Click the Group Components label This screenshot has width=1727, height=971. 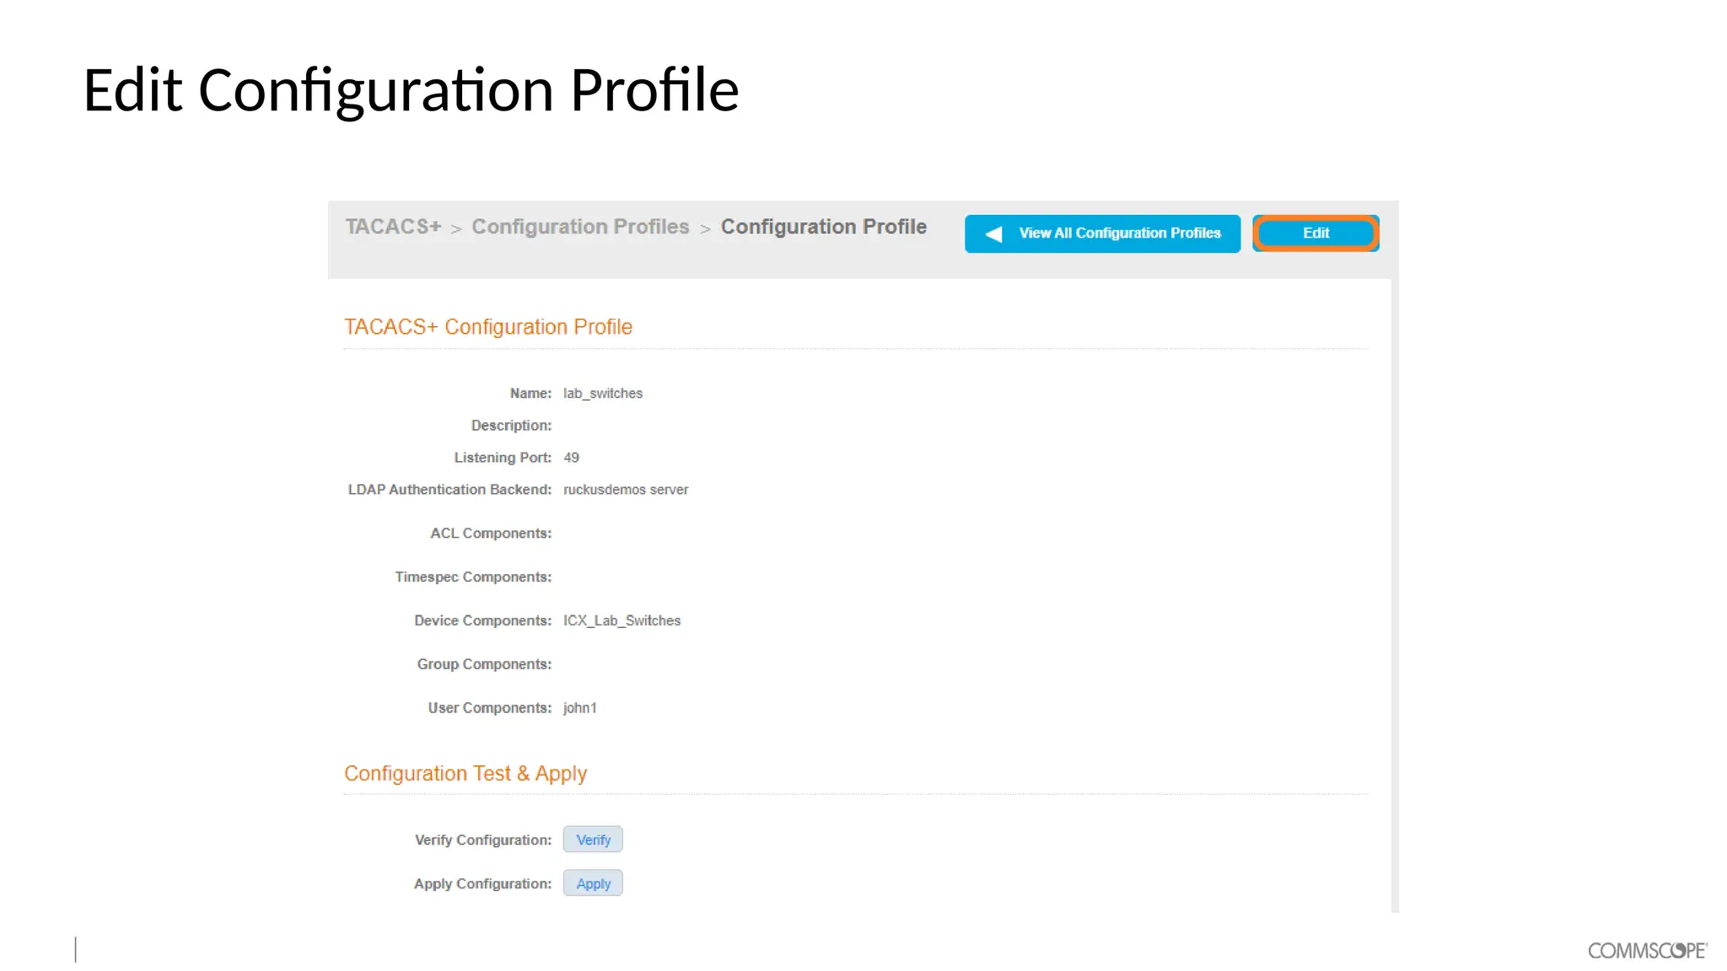pos(484,664)
